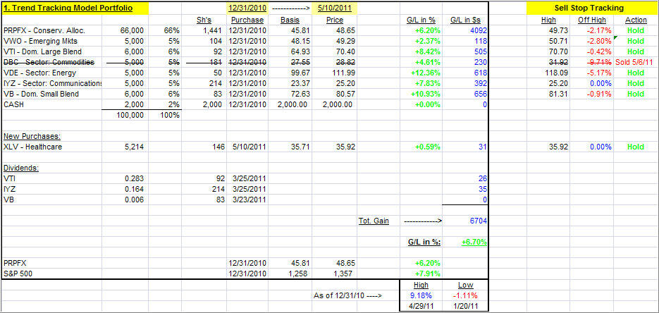Viewport: 659px width, 313px height.
Task: Select the '1. Trend Tracking Model Portfolio' title cell
Action: click(x=75, y=8)
